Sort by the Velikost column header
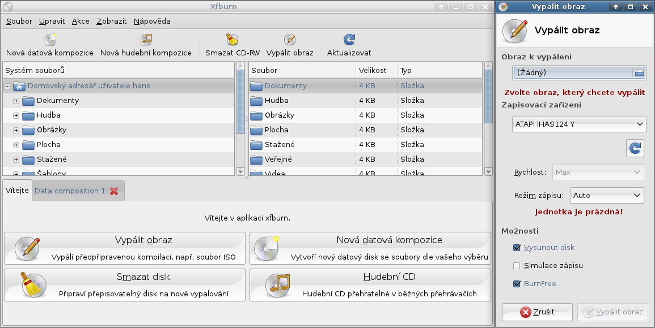Screen dimensions: 655x328 [x=377, y=71]
